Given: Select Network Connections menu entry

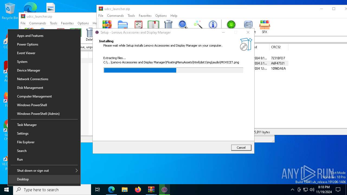Looking at the screenshot, I should click(44, 79).
